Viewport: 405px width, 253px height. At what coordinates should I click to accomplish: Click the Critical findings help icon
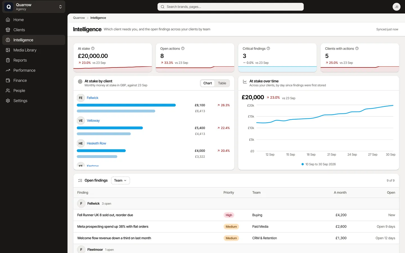coord(268,48)
